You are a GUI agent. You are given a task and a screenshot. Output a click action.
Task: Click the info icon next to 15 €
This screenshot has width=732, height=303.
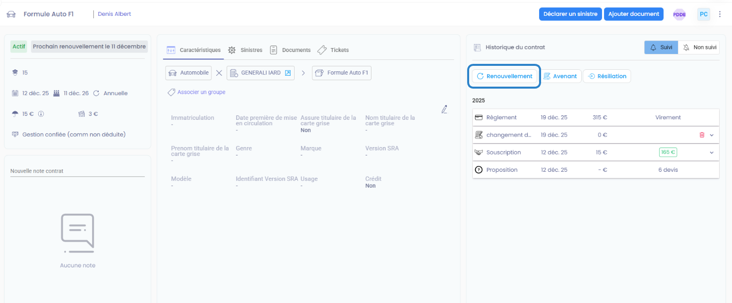[x=41, y=114]
